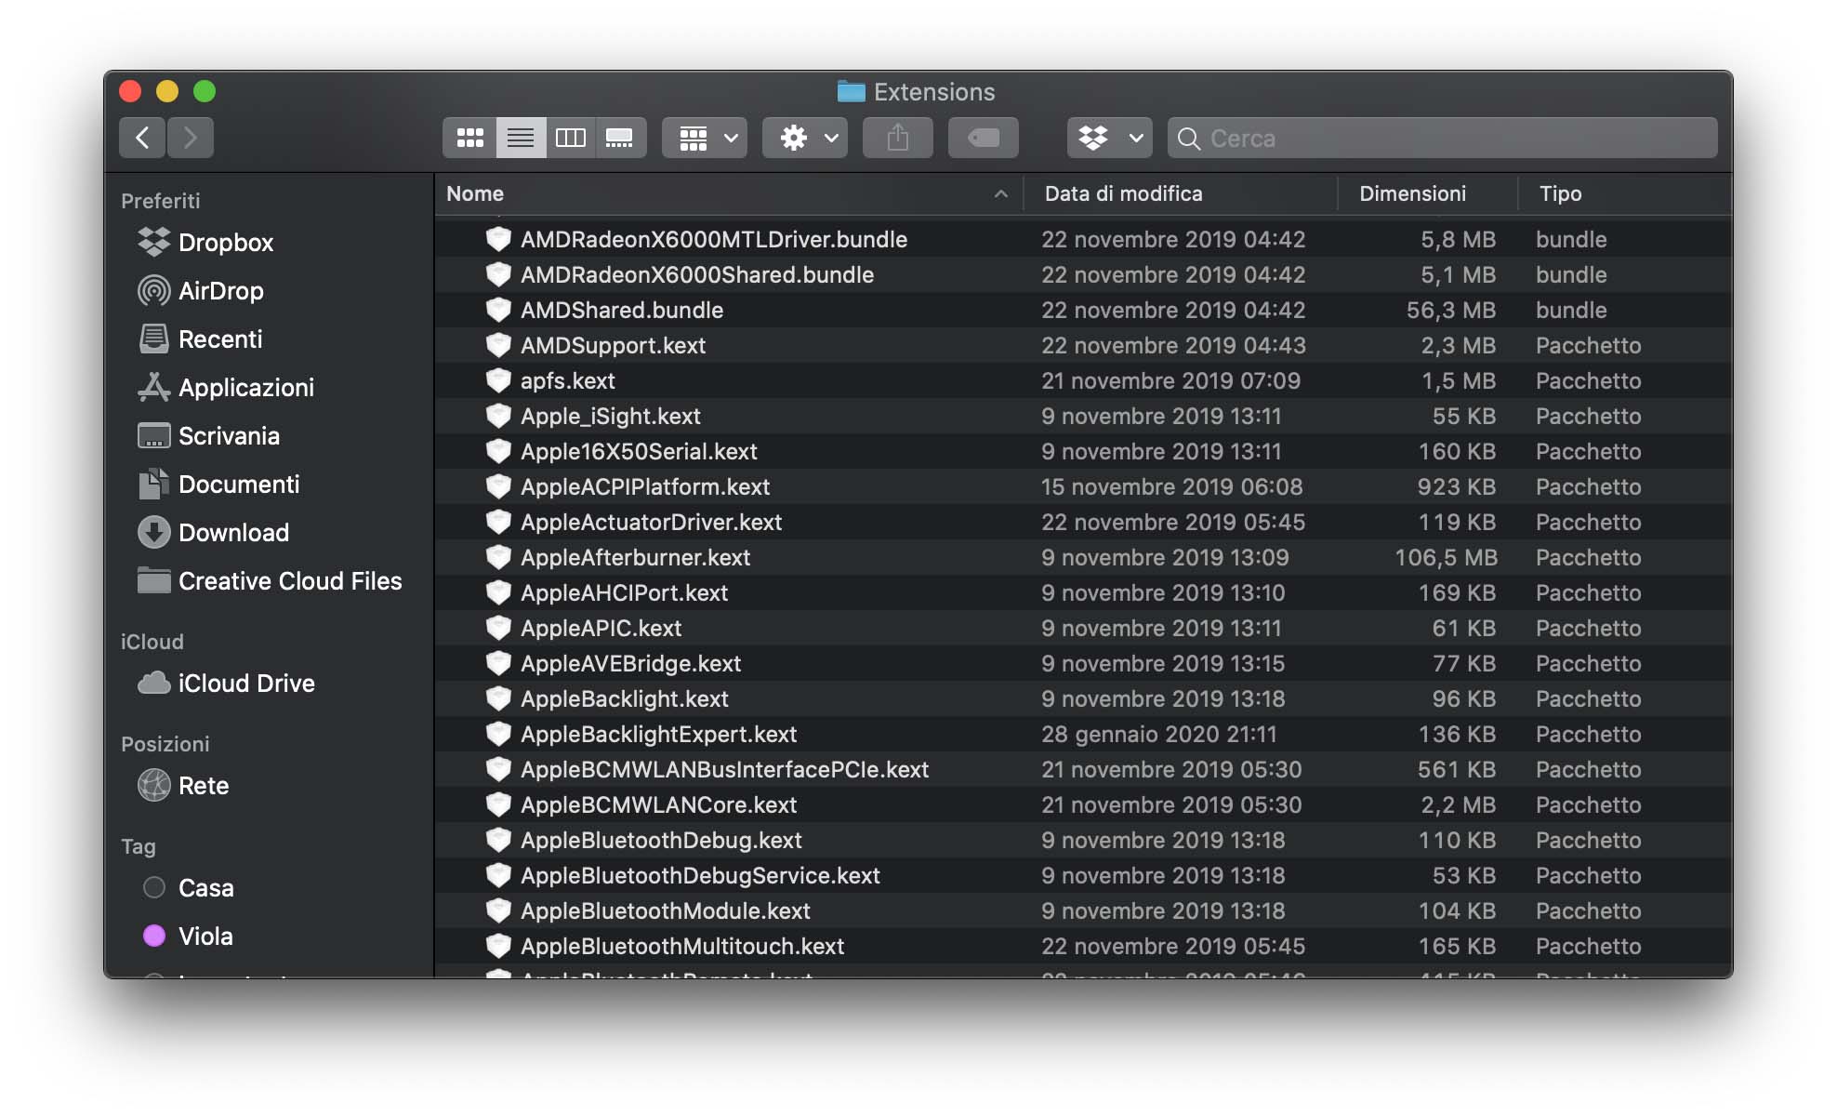1837x1116 pixels.
Task: Switch to column view mode
Action: (570, 139)
